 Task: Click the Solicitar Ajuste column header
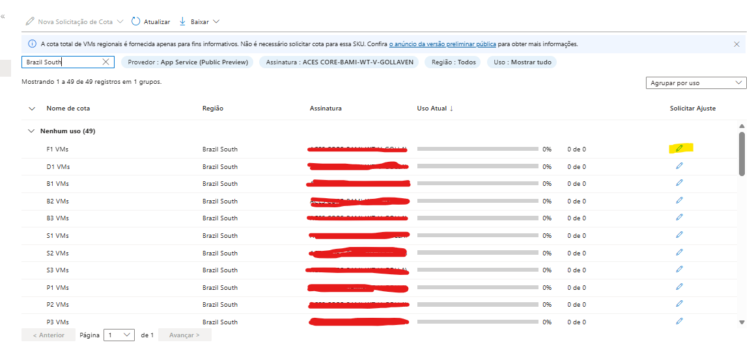click(x=692, y=109)
